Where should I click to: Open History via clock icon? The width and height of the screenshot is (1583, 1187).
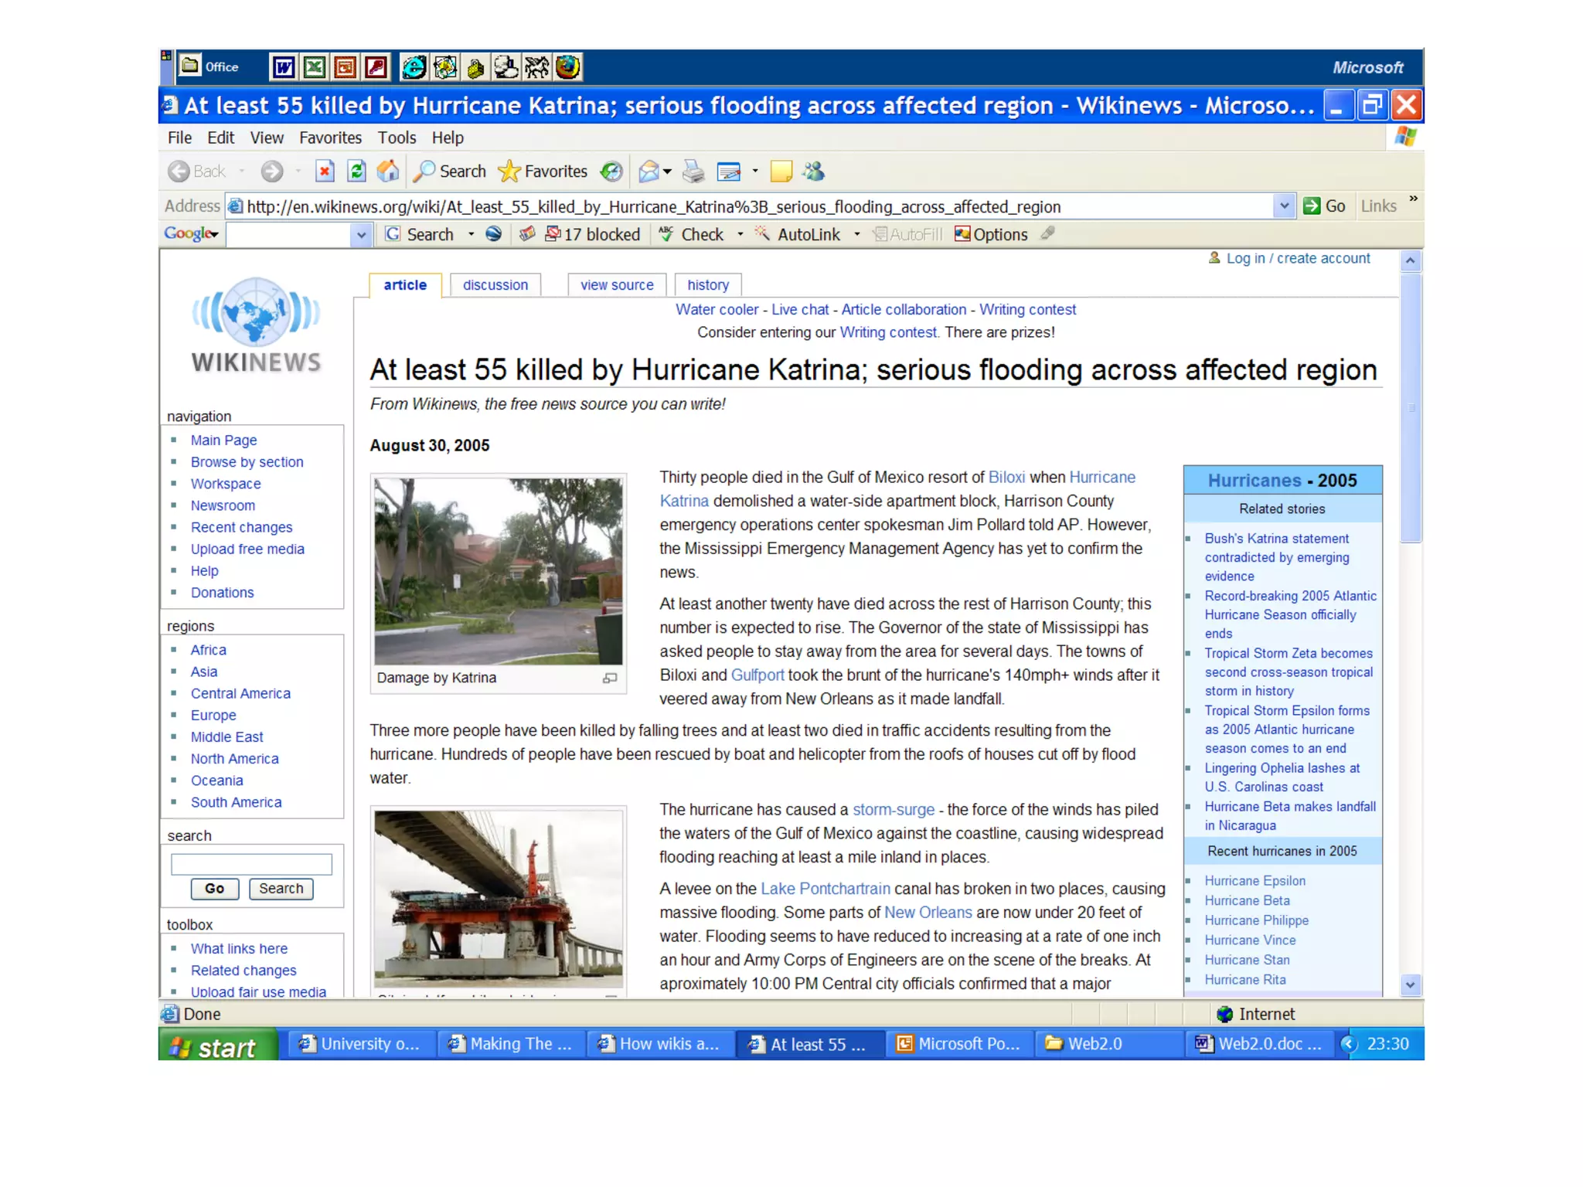pos(611,172)
